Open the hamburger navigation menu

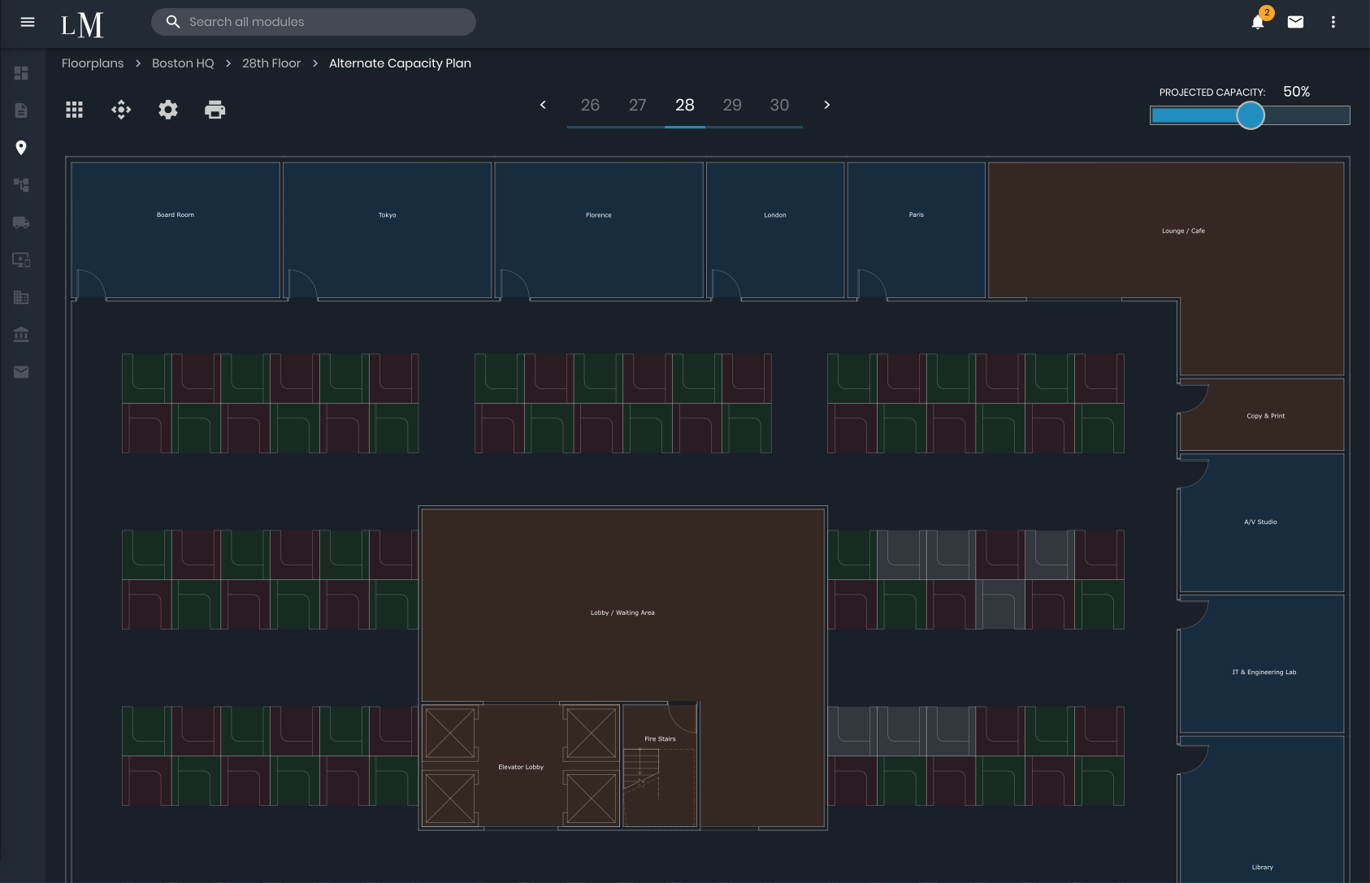(x=28, y=22)
